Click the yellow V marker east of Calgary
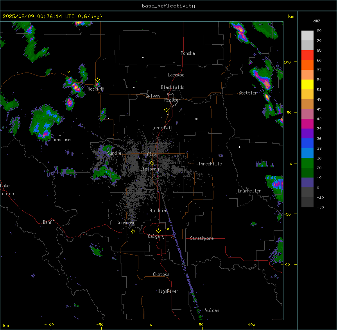The height and width of the screenshot is (330, 337). coord(168,229)
